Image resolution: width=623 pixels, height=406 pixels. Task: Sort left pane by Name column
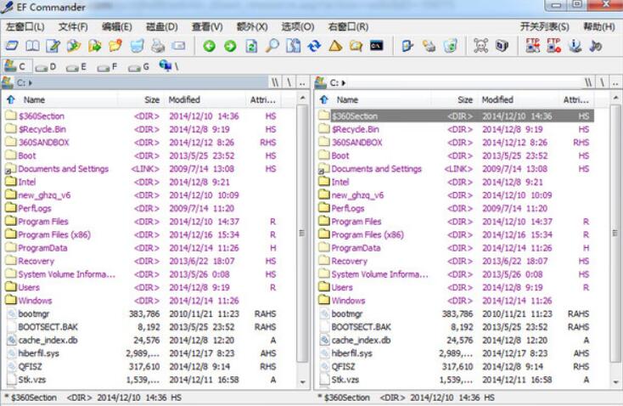point(34,100)
